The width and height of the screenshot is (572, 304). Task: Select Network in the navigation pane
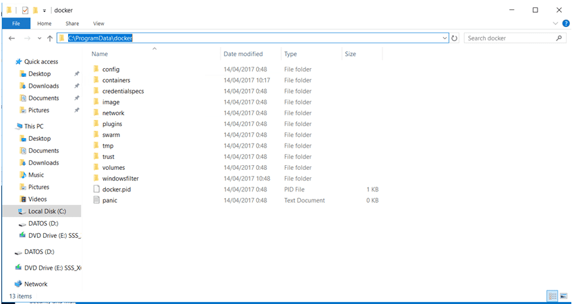pyautogui.click(x=36, y=284)
